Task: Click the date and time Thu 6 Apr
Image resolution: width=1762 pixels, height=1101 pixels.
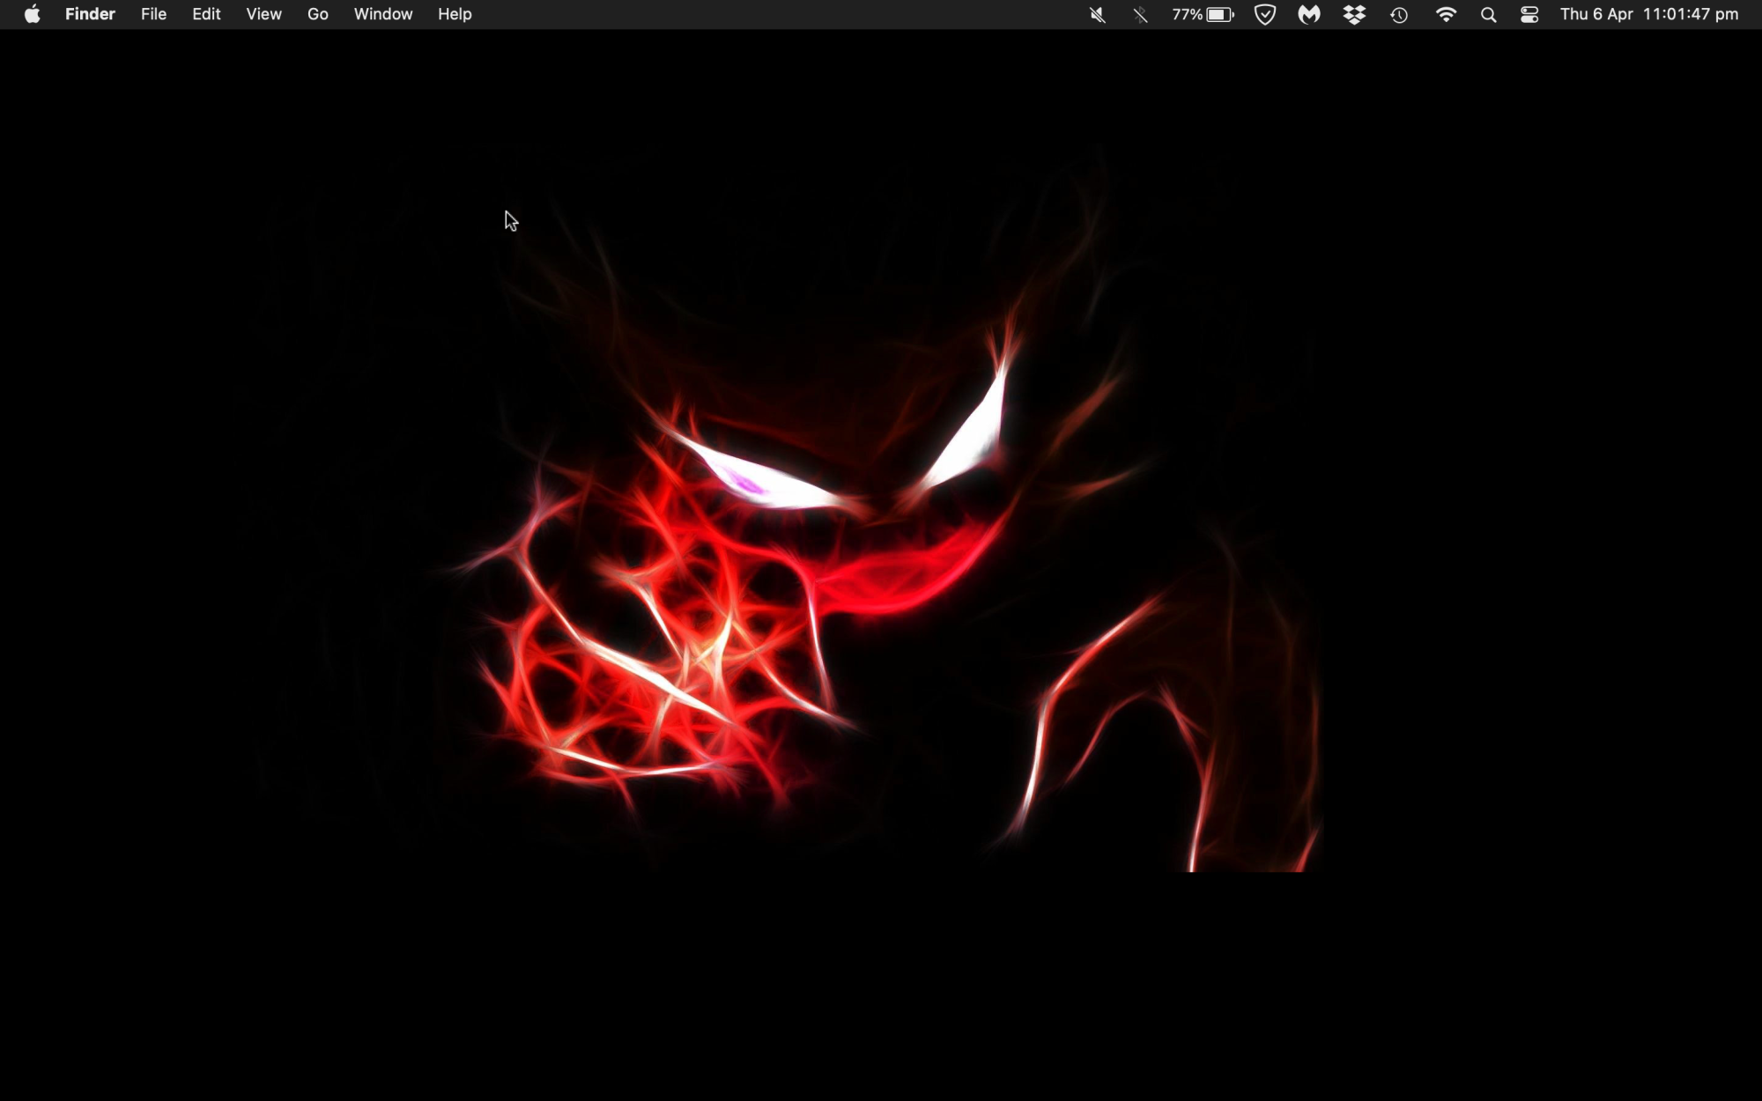Action: click(1649, 14)
